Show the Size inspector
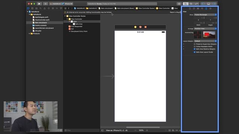Image resolution: width=239 pixels, height=134 pixels. (x=206, y=9)
